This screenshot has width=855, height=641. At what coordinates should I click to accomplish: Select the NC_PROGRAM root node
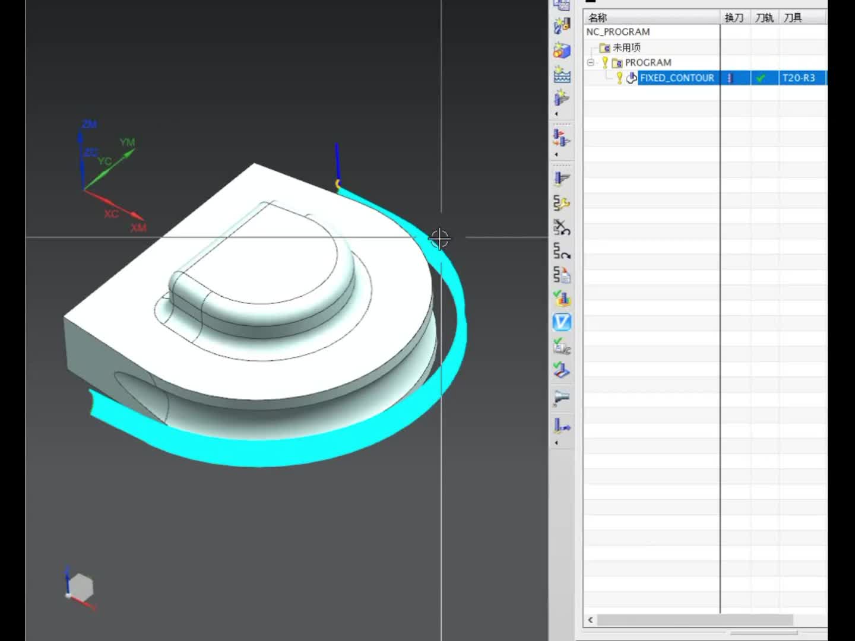(x=618, y=32)
